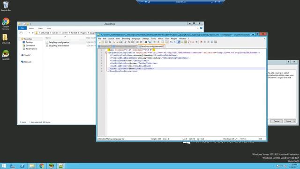Redo edit with toolbar icon
Viewport: 300px width, 169px height.
(141, 42)
